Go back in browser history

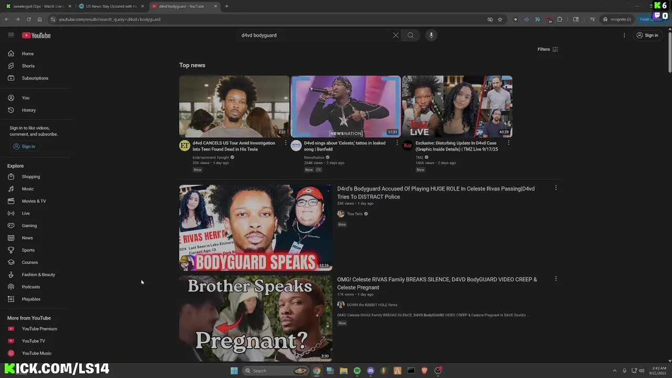[6, 19]
